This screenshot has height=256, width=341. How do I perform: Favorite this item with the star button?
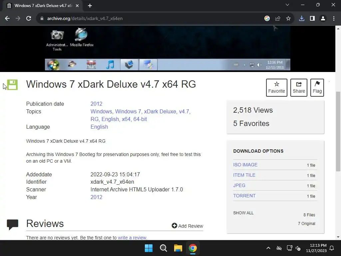(277, 88)
